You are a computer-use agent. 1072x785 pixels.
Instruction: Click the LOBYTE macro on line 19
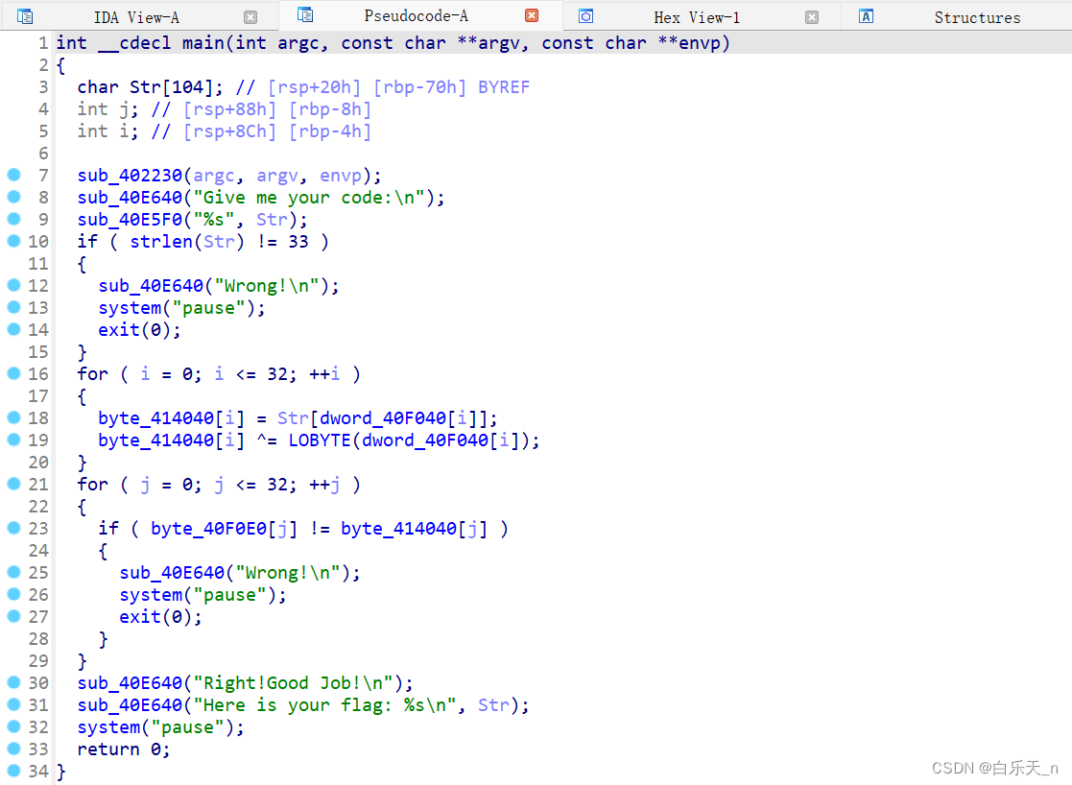click(320, 440)
